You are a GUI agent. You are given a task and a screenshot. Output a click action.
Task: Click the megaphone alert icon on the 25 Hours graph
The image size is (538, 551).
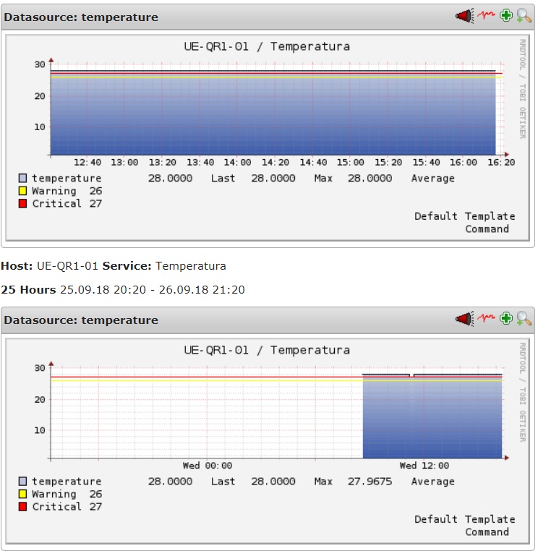click(464, 318)
